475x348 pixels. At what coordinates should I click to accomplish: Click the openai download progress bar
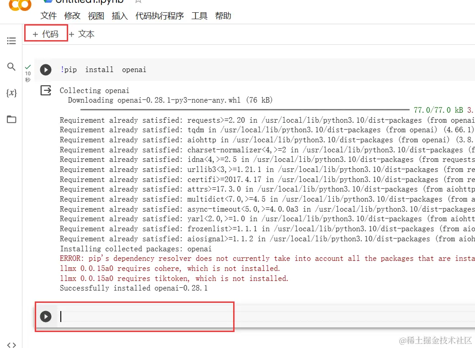(245, 110)
